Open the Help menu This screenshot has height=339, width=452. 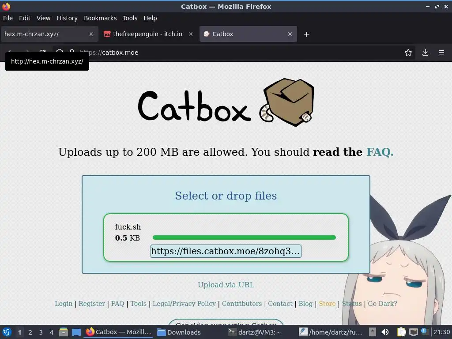pos(150,18)
